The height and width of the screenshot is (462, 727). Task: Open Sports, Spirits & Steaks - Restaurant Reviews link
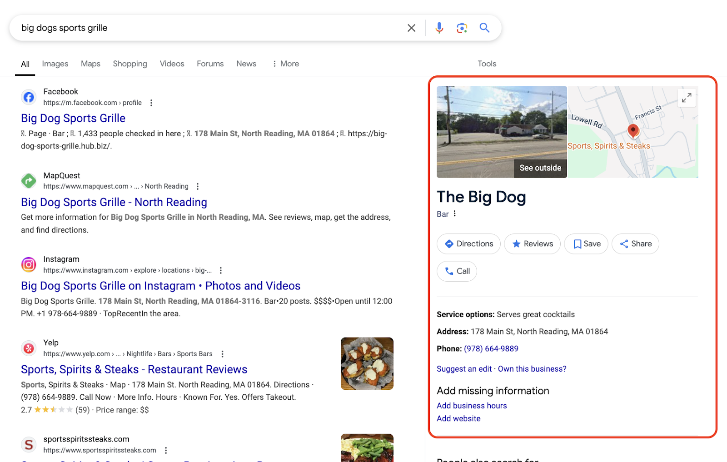point(134,369)
